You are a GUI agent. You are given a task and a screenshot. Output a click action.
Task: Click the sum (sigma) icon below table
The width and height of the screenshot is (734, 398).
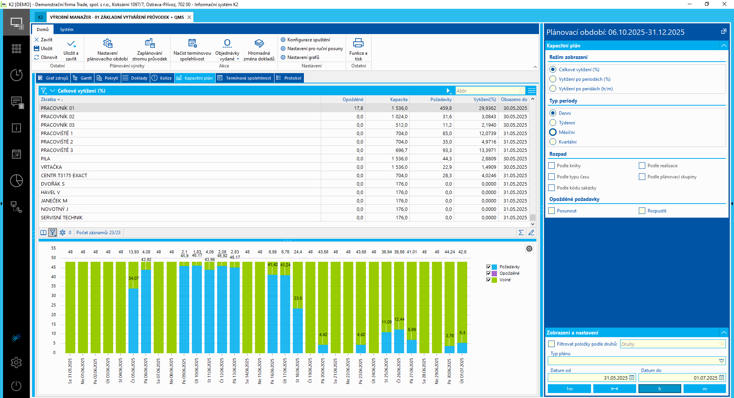[x=521, y=233]
